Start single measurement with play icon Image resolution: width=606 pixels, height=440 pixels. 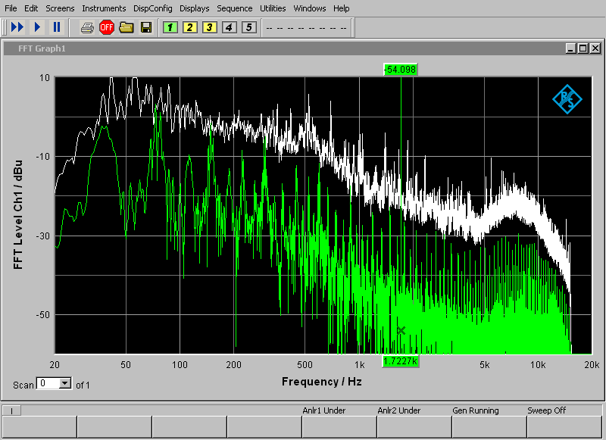(x=37, y=27)
